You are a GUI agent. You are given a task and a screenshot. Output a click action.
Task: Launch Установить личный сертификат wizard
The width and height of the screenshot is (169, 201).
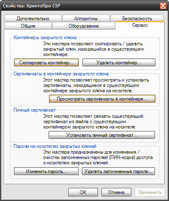point(102,135)
